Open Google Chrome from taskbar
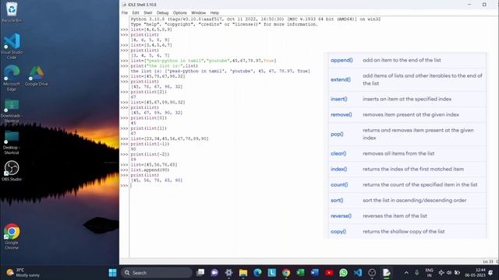This screenshot has width=499, height=280. (x=286, y=273)
